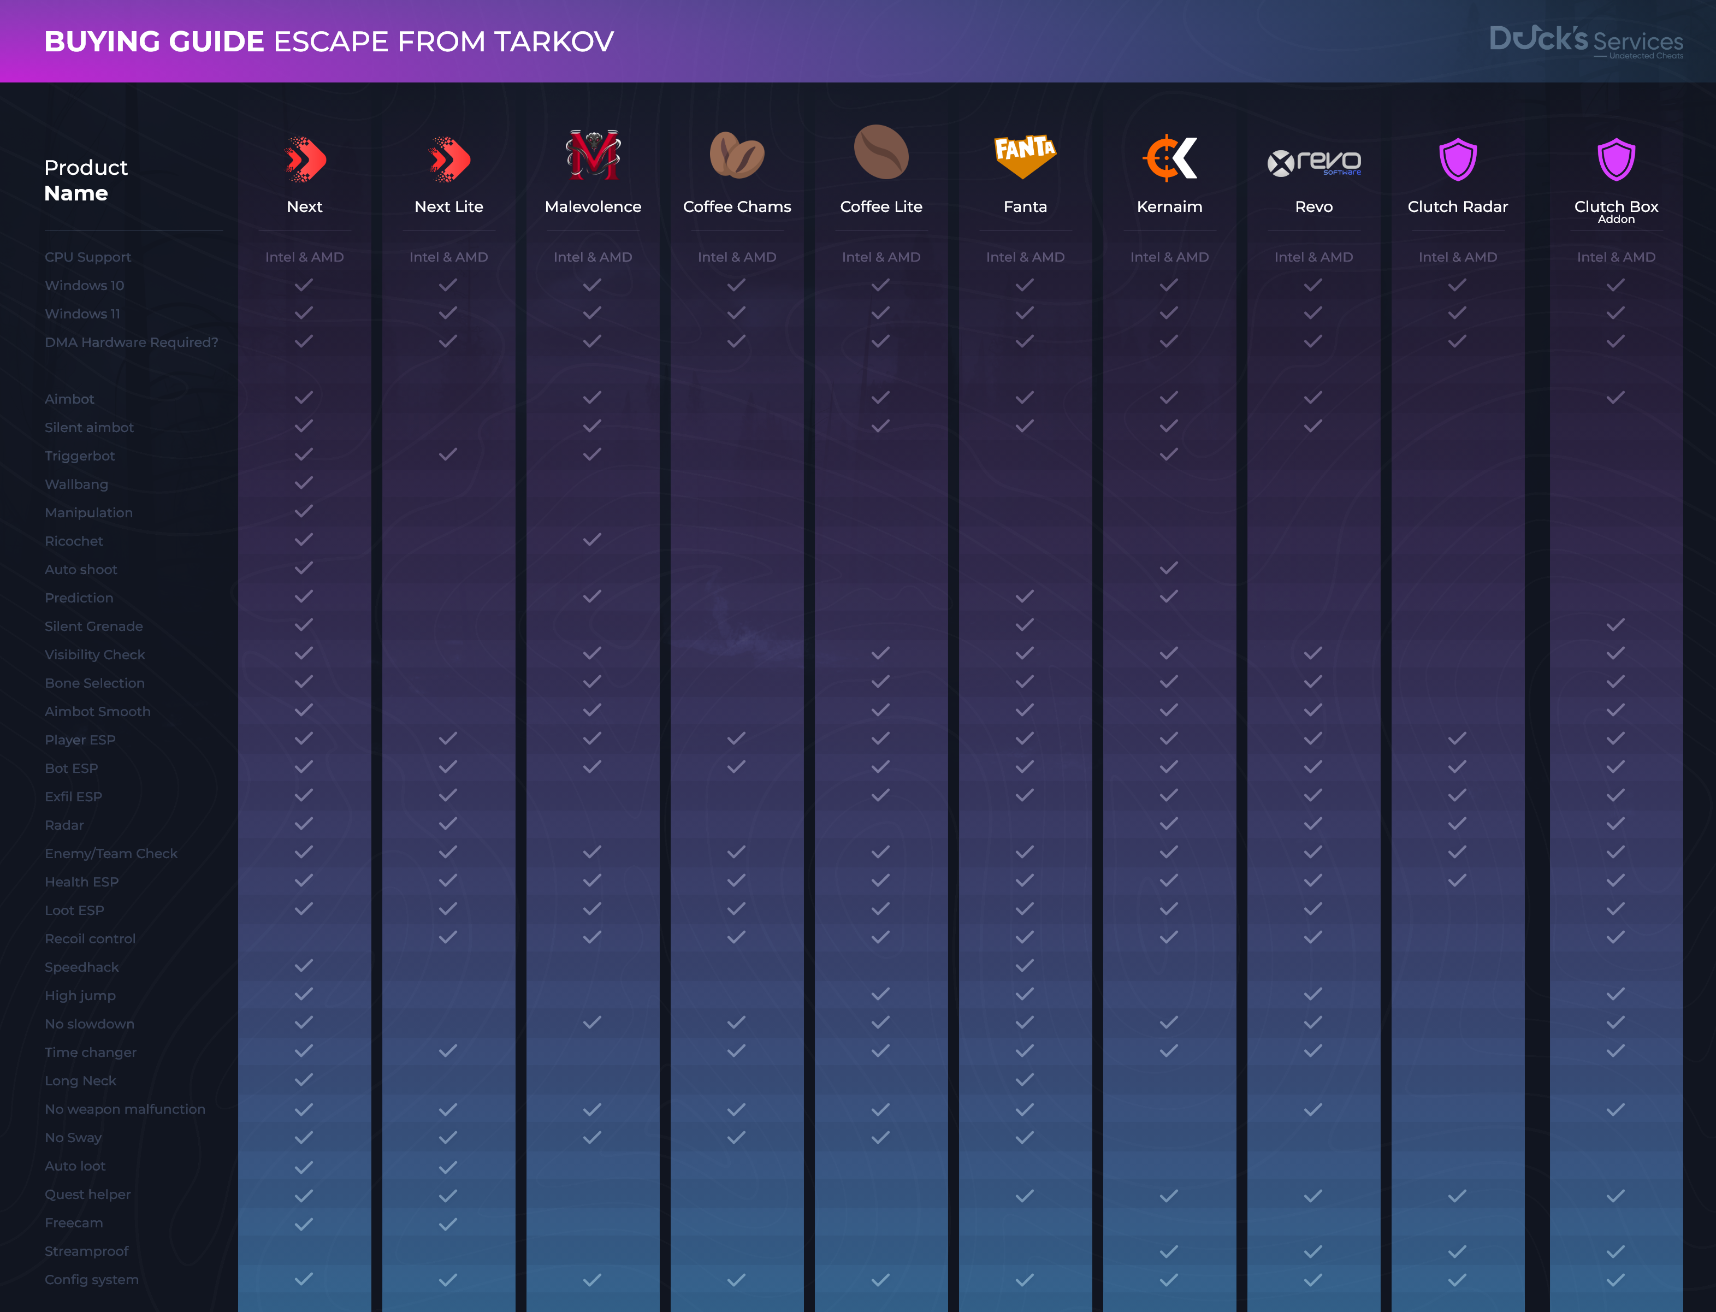Viewport: 1716px width, 1312px height.
Task: Click the Triggerbot checkmark under Next Lite
Action: point(448,454)
